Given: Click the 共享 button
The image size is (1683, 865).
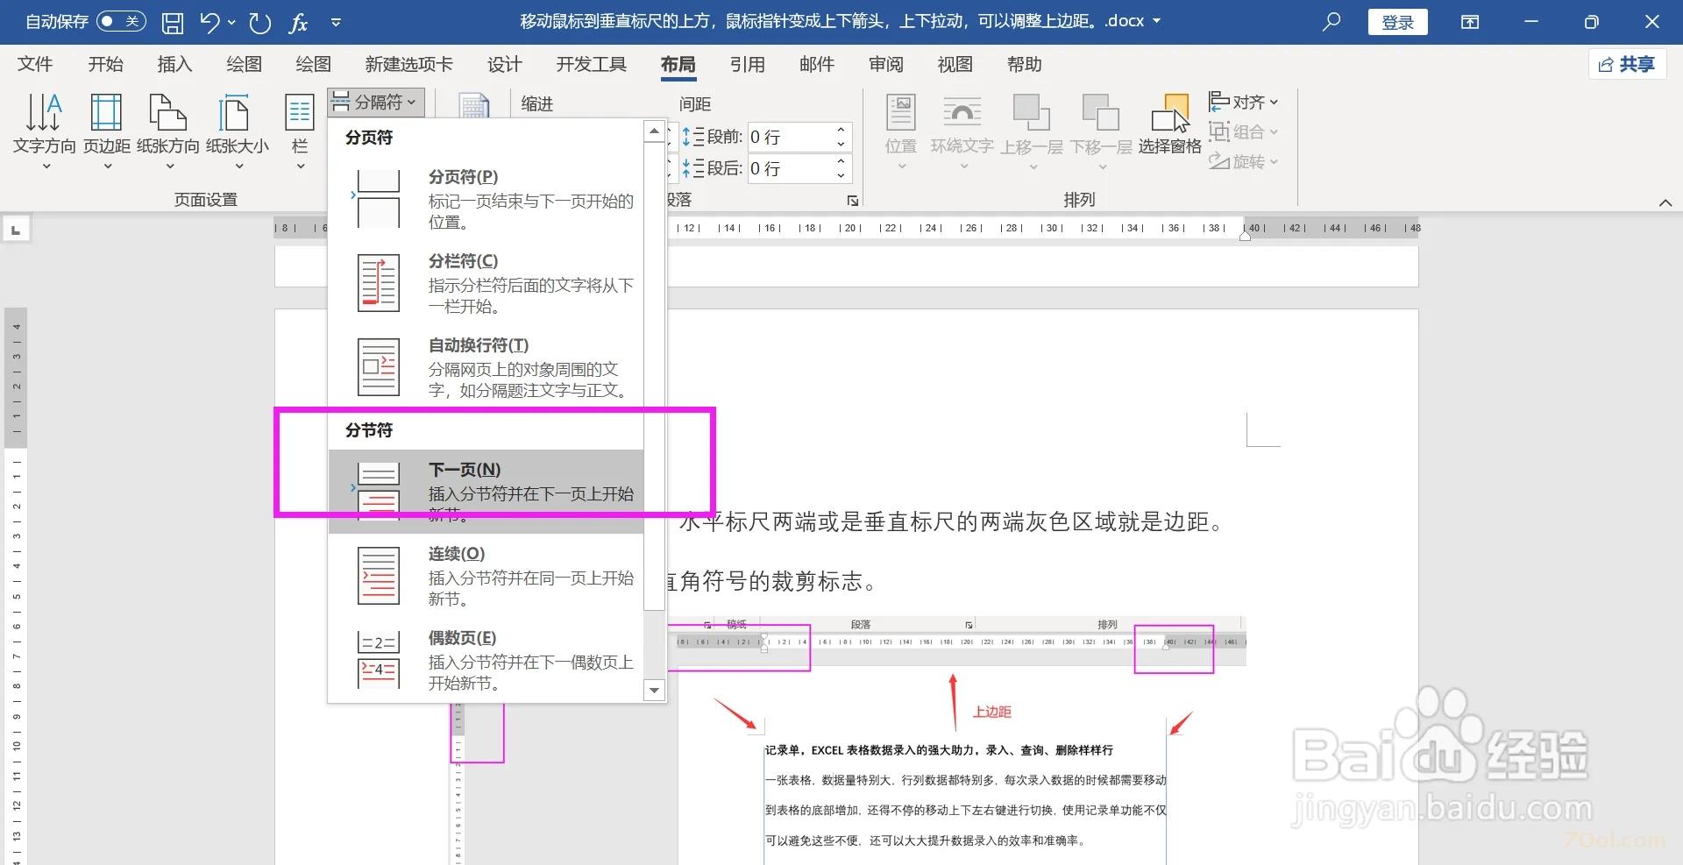Looking at the screenshot, I should tap(1627, 64).
